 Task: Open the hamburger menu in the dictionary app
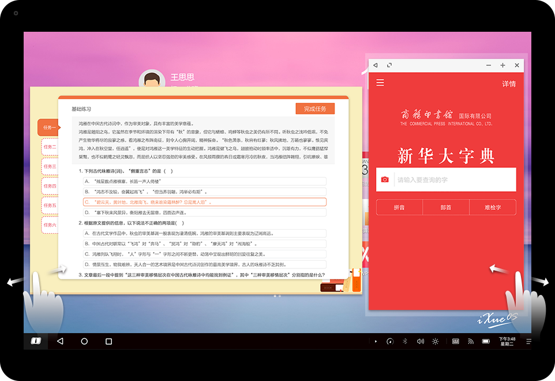pyautogui.click(x=380, y=83)
